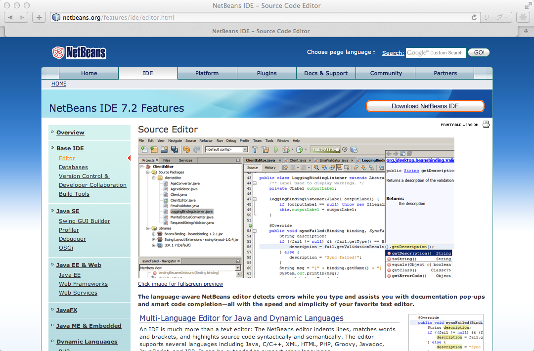Open the Community navigation tab
This screenshot has width=534, height=351.
386,73
